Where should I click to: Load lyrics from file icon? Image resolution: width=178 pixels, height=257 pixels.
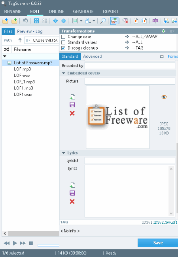point(72,185)
